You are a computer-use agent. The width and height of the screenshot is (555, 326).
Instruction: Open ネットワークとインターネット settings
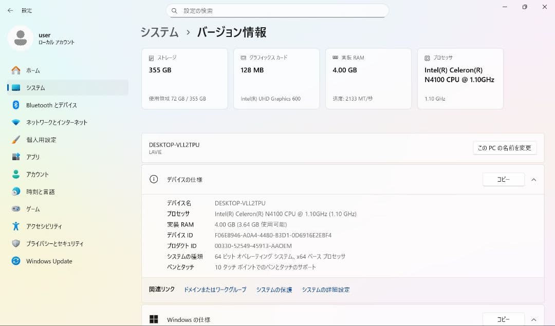(57, 122)
